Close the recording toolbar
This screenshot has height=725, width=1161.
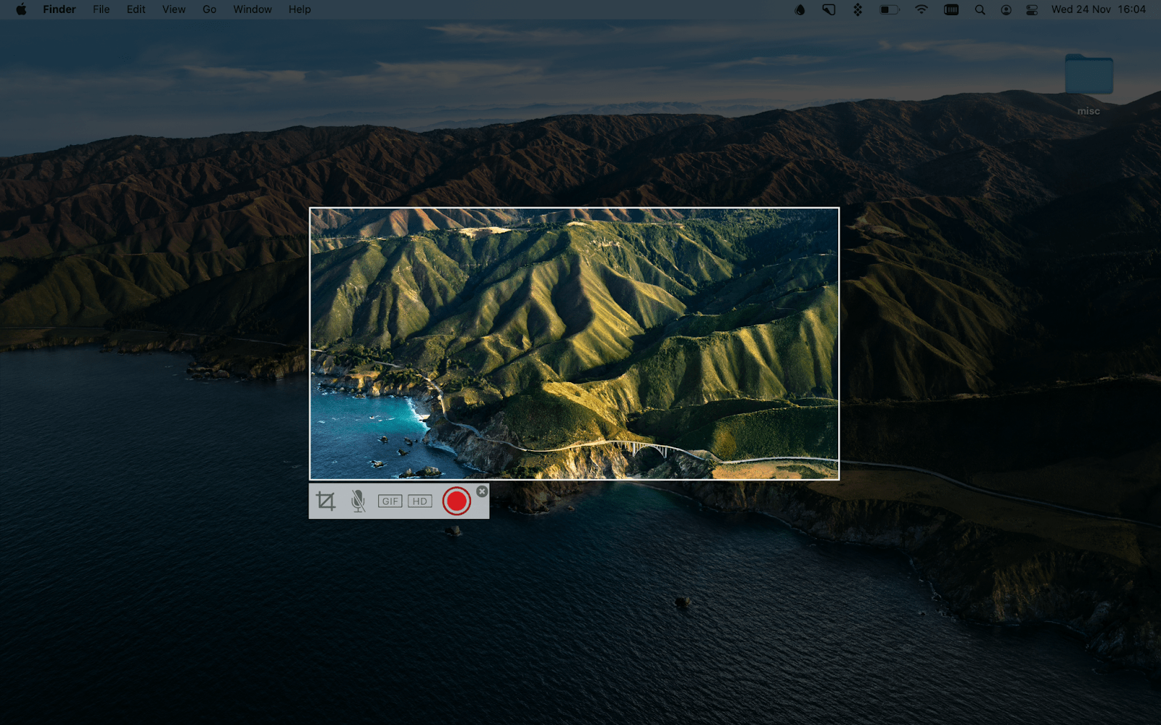pos(482,491)
